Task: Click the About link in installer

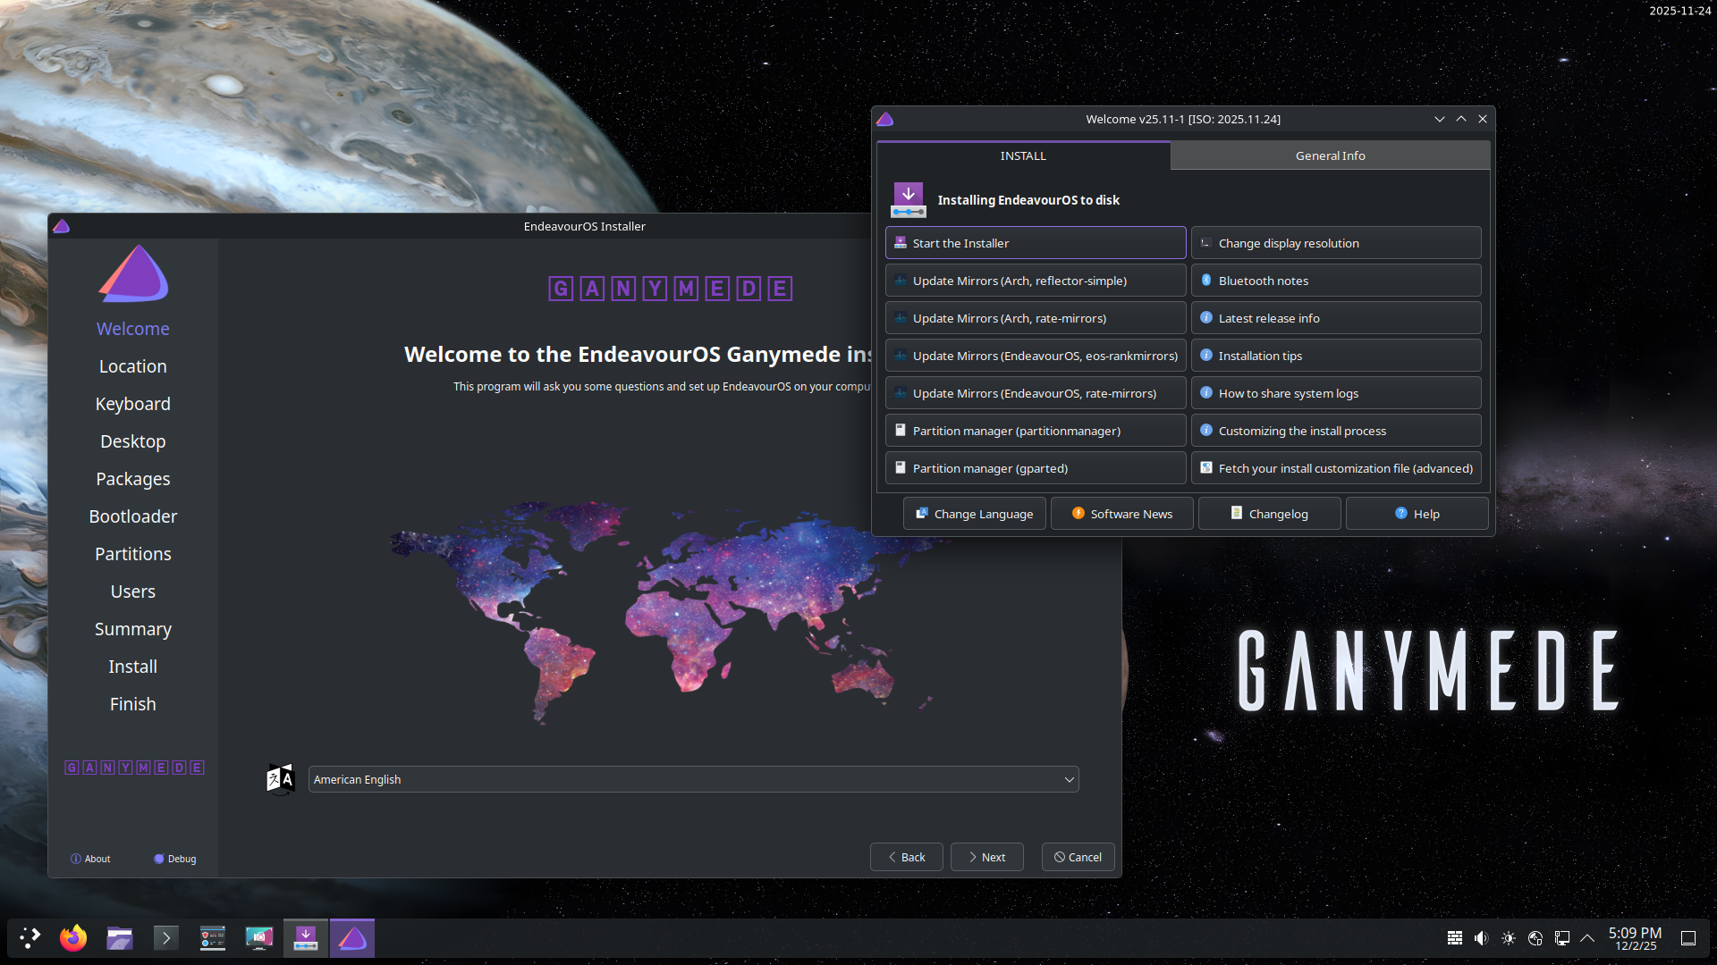Action: (91, 859)
